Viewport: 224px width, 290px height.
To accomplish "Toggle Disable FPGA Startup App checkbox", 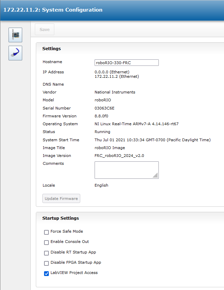I will point(46,263).
